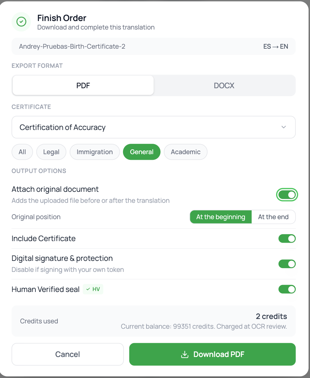Disable the Include Certificate switch

click(x=287, y=239)
